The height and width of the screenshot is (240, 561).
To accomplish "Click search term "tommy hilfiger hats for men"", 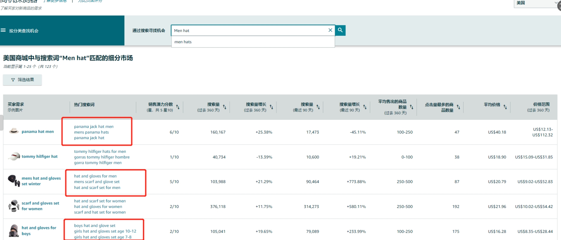I will (100, 152).
